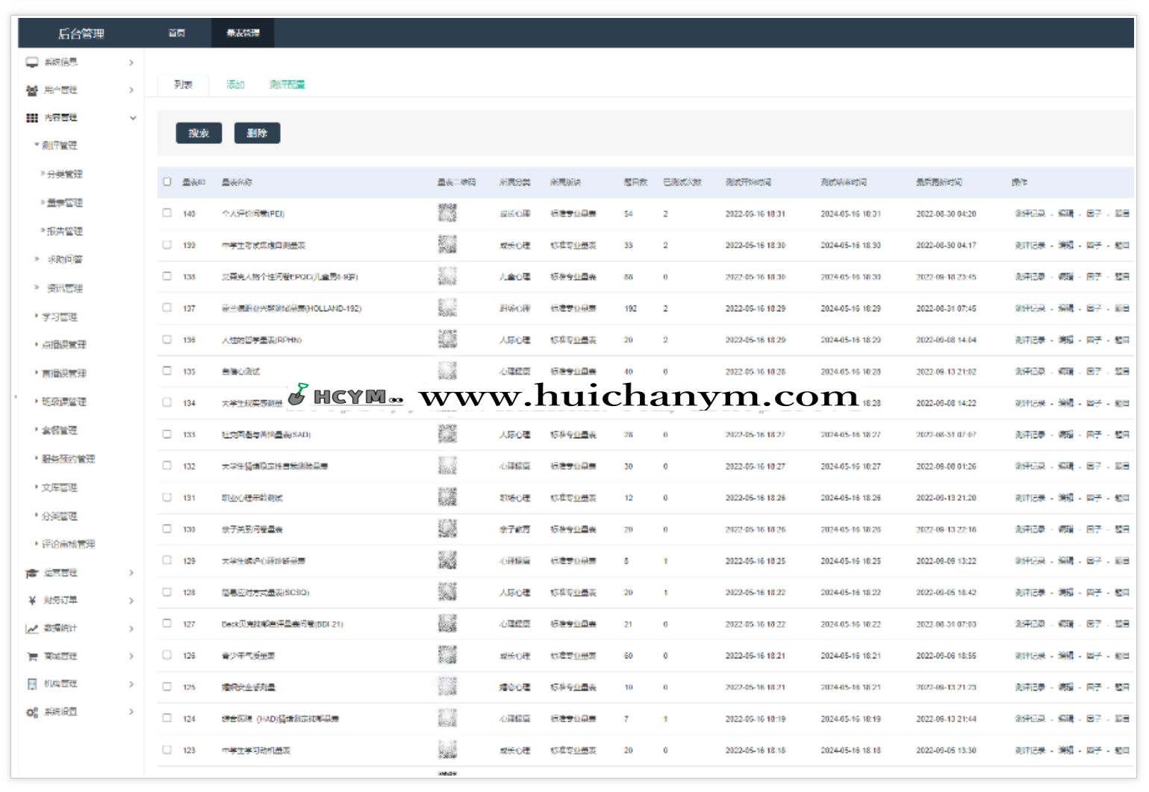Viewport: 1149px width, 792px height.
Task: Click the monitor icon beside 系统信息
Action: (x=32, y=63)
